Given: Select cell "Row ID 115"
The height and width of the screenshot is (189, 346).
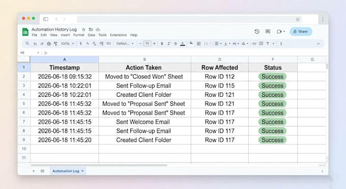Looking at the screenshot, I should [x=220, y=86].
